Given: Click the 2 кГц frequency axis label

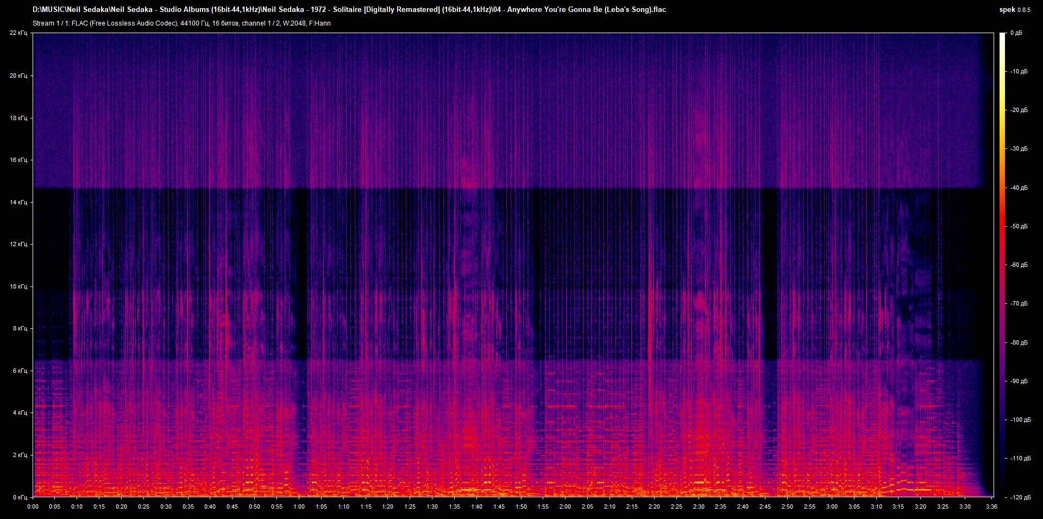Looking at the screenshot, I should tap(20, 455).
